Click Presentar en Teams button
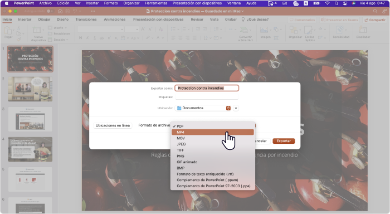390x214 pixels. coord(339,20)
